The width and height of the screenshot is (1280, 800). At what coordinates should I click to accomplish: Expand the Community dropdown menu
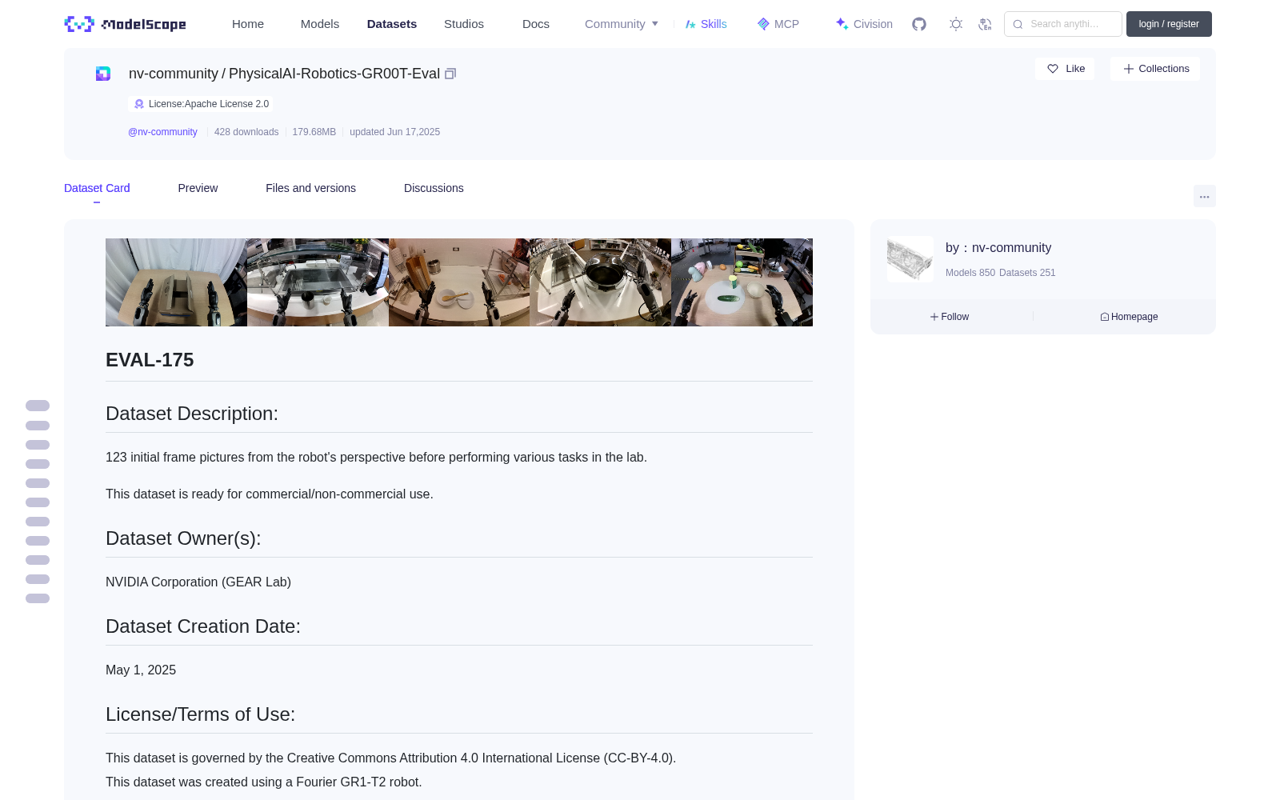(x=622, y=24)
